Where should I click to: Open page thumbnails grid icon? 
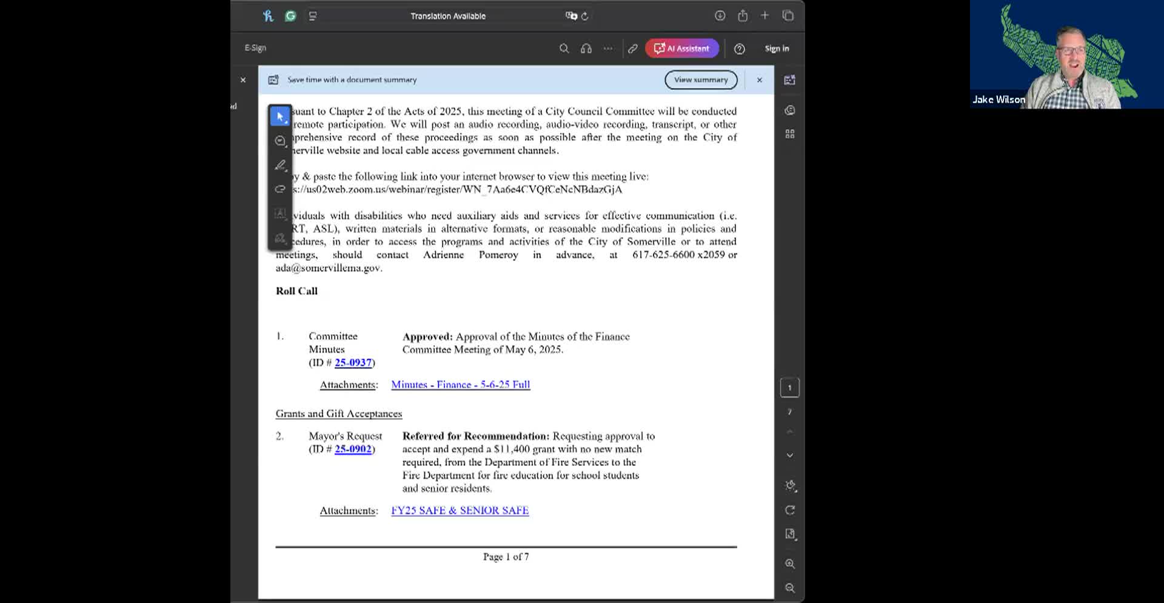pyautogui.click(x=789, y=134)
